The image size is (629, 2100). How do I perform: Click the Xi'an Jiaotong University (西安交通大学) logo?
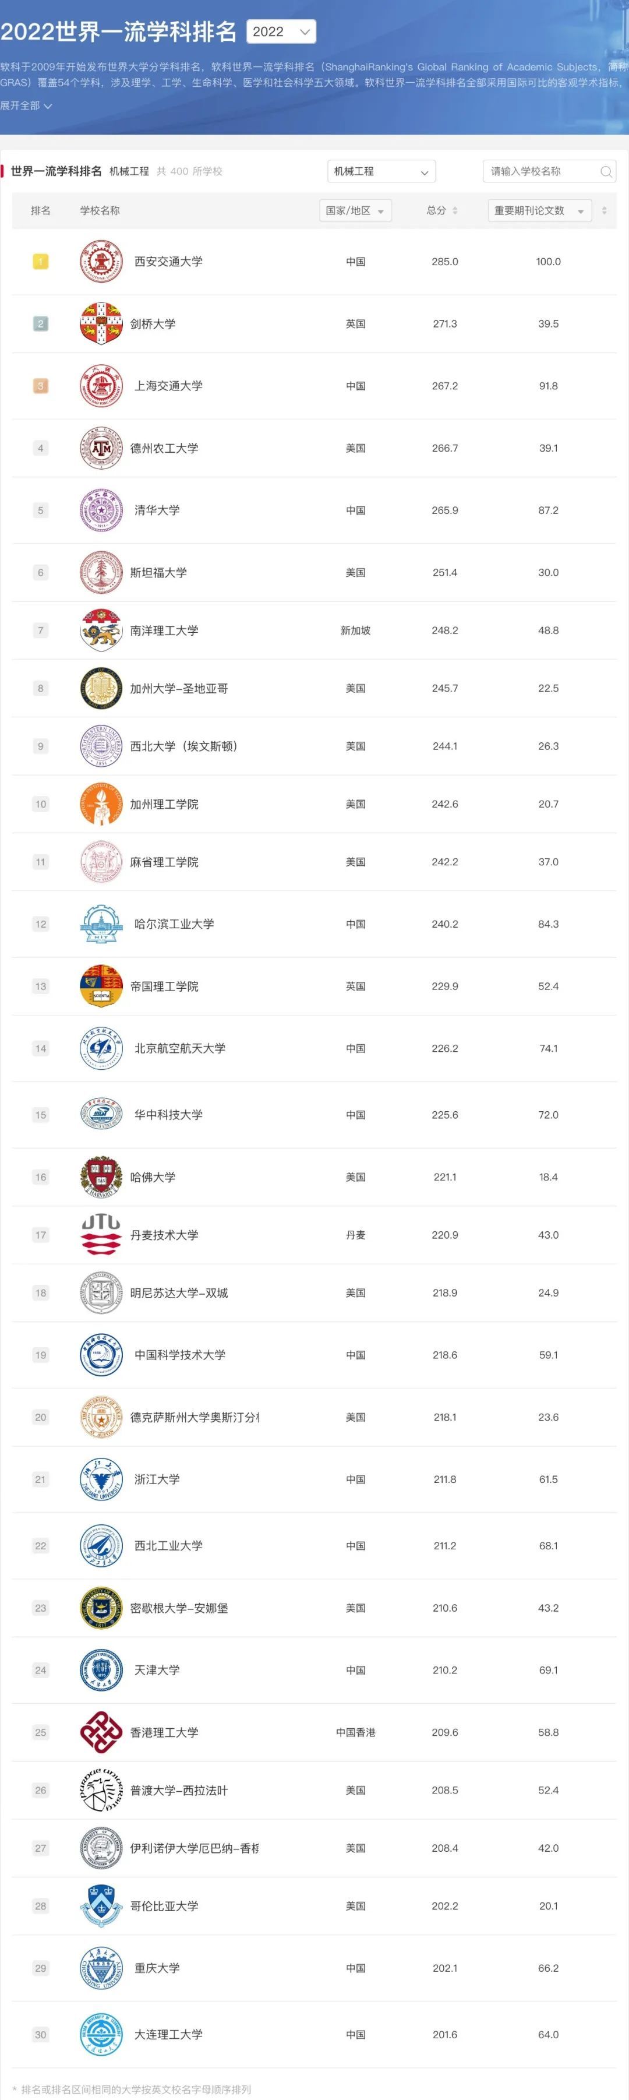(101, 262)
